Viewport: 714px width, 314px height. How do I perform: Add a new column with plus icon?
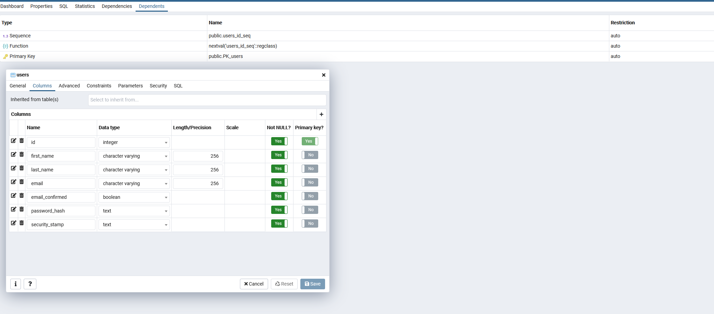321,114
